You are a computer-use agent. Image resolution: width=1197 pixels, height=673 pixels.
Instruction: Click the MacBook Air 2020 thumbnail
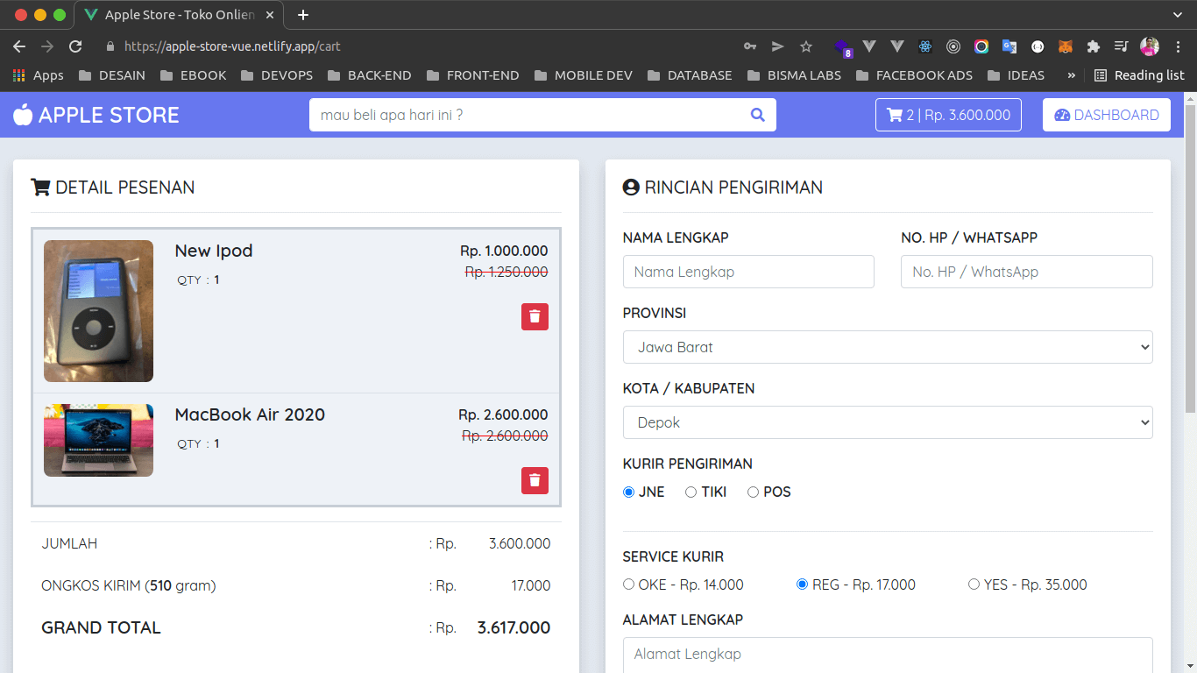click(98, 440)
